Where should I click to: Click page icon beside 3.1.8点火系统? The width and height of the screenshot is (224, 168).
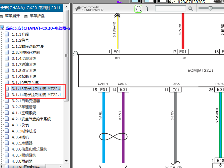coord(7,70)
